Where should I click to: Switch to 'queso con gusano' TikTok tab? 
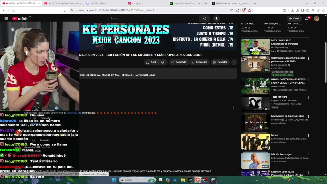[231, 3]
